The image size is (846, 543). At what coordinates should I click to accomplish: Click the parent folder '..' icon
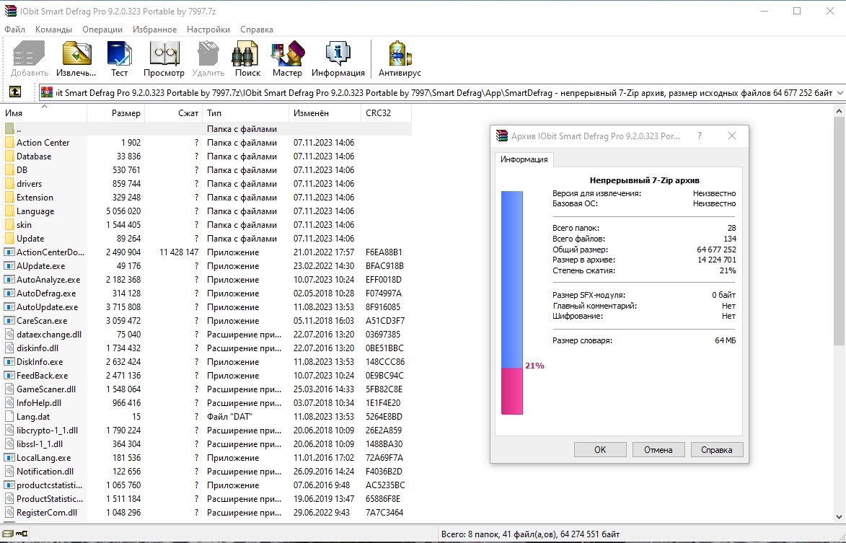[x=9, y=129]
